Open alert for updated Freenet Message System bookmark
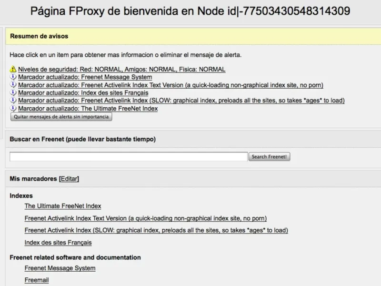 (85, 77)
